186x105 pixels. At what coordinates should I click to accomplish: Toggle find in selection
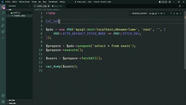pos(177,13)
